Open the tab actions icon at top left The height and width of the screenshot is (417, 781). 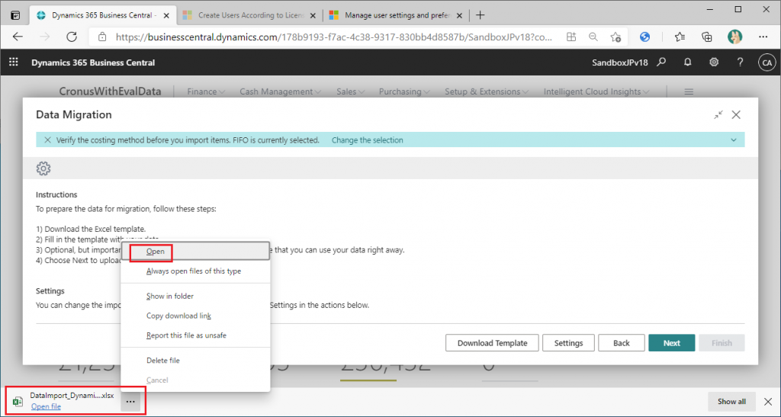click(x=15, y=15)
